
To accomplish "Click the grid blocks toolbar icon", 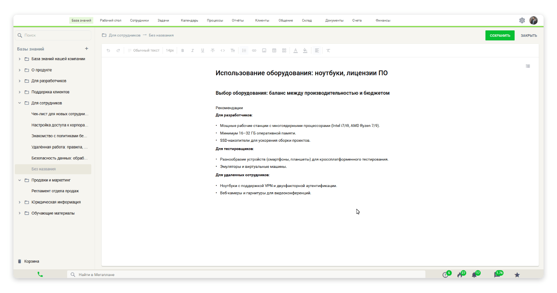I will point(284,51).
